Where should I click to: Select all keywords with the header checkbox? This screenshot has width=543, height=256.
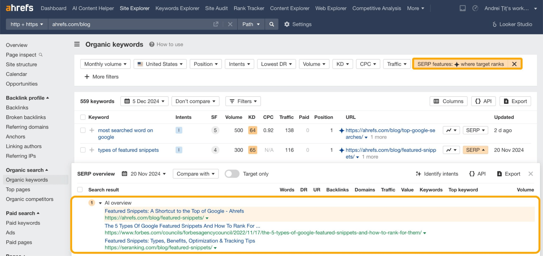point(83,117)
